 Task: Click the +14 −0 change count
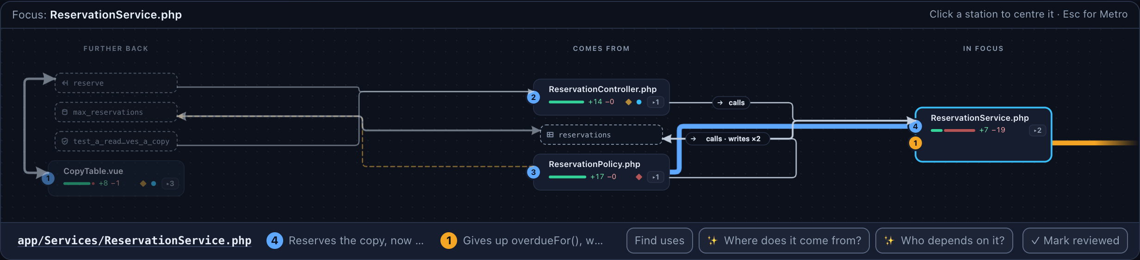[601, 102]
